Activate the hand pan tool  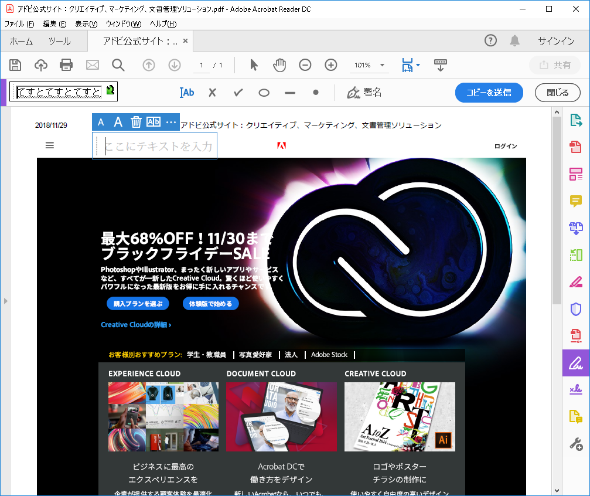point(279,65)
